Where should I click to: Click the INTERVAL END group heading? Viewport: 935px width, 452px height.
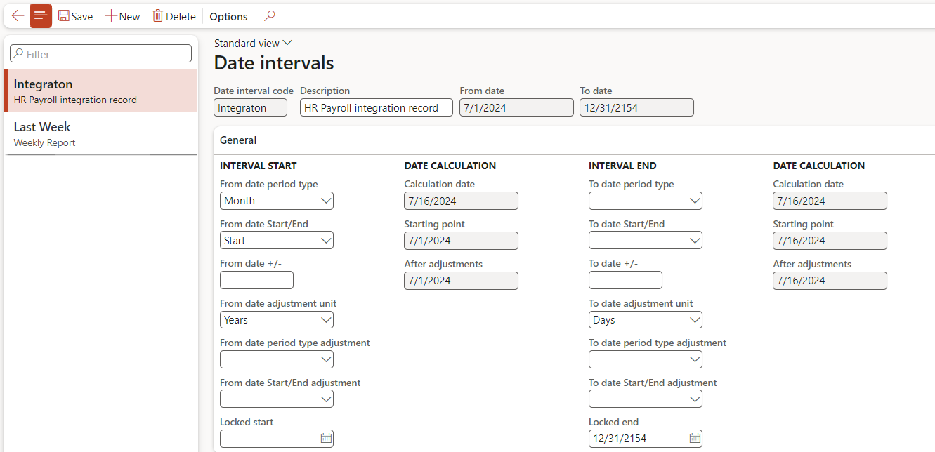click(x=622, y=166)
